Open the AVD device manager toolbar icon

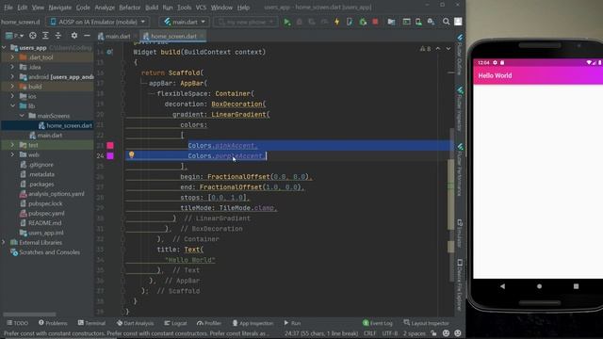tap(418, 22)
